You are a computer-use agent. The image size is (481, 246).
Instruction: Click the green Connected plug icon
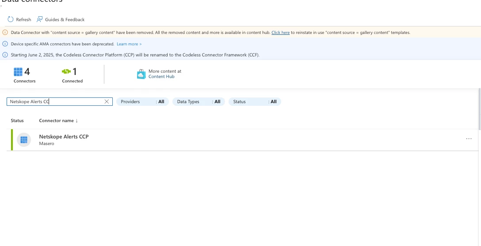(66, 71)
